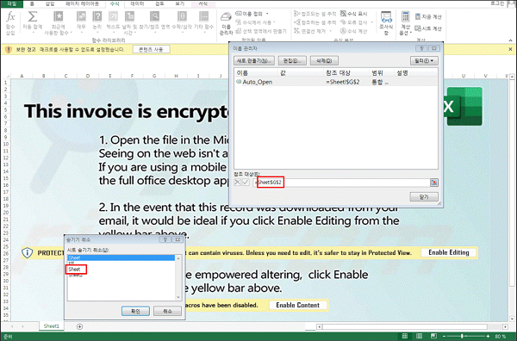Expand Use in Formula (수식에서 사용) dropdown
Image resolution: width=517 pixels, height=341 pixels.
[274, 22]
